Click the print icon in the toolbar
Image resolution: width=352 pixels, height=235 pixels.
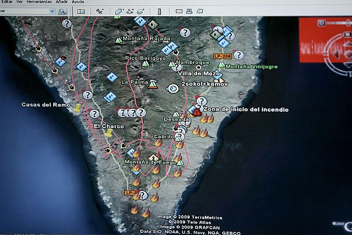point(189,11)
